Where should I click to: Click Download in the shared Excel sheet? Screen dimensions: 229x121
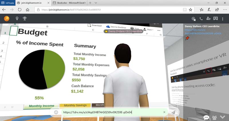[x=94, y=25]
